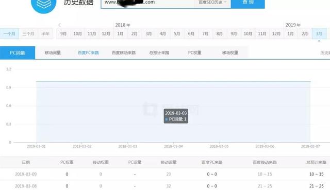Choose 6月 in the 2018 timeline
Viewport: 330px width, 190px height.
coord(191,33)
